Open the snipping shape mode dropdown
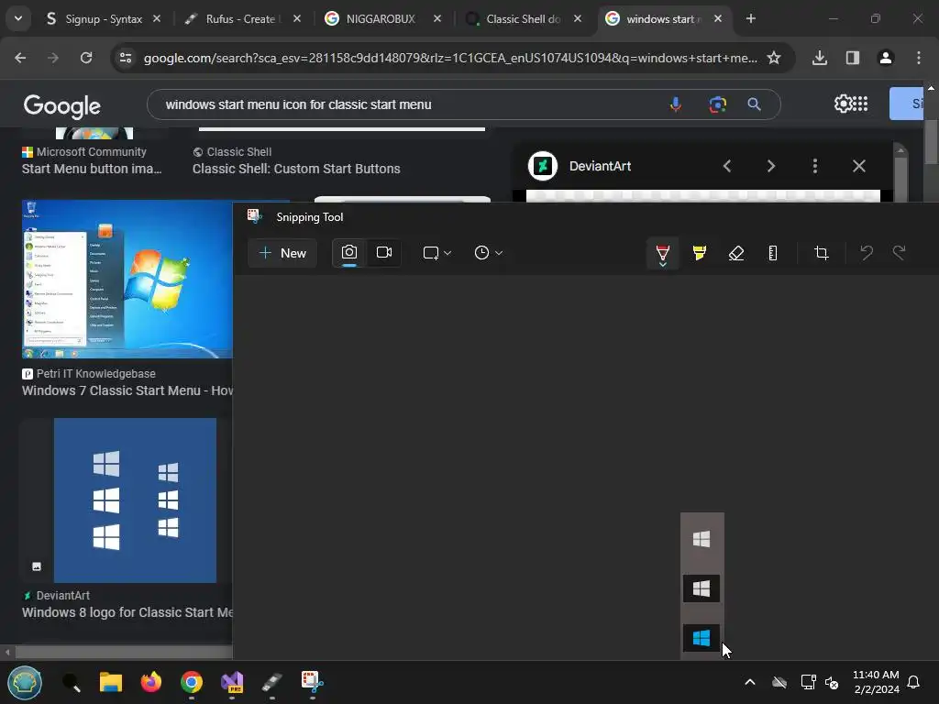Screen dimensions: 939x704 click(x=436, y=253)
